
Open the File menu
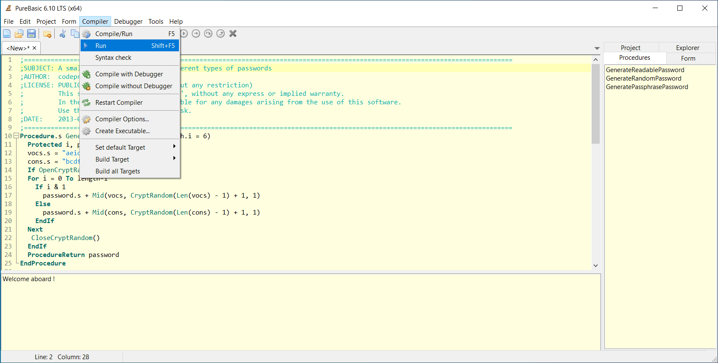coord(8,21)
